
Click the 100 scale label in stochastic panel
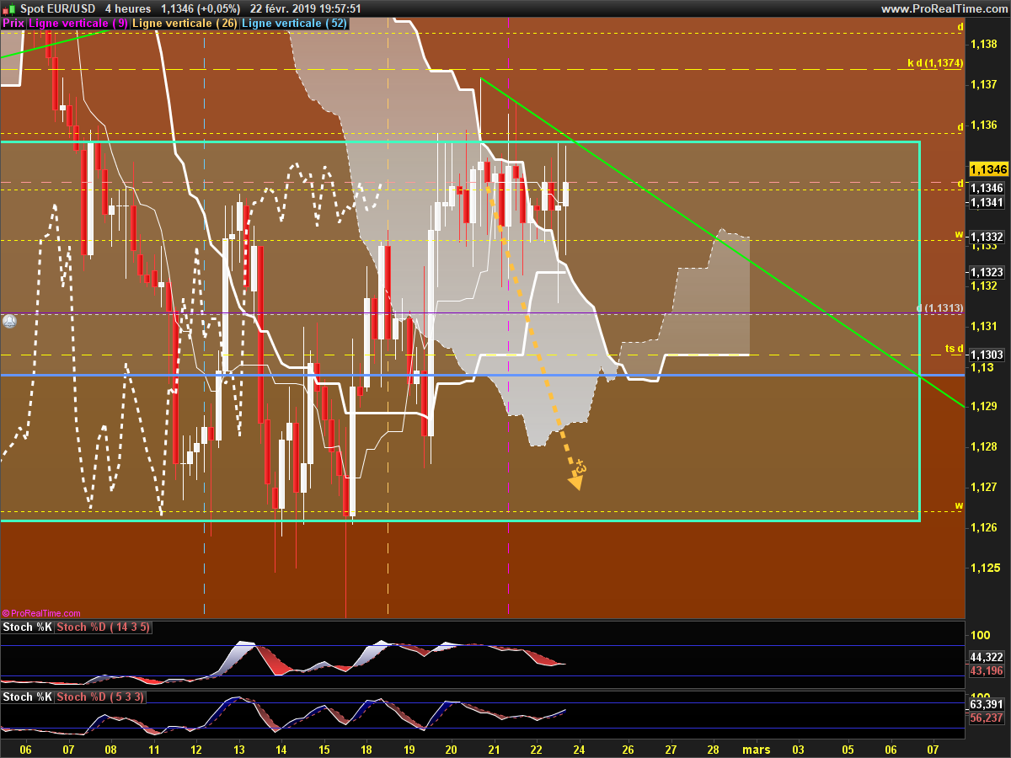coord(980,635)
